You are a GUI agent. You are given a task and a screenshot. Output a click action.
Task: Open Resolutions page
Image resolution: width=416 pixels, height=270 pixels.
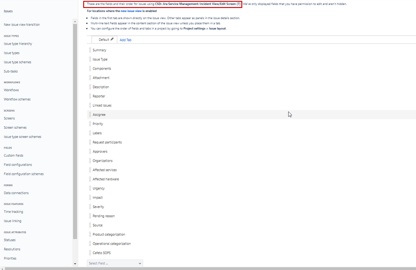12,249
